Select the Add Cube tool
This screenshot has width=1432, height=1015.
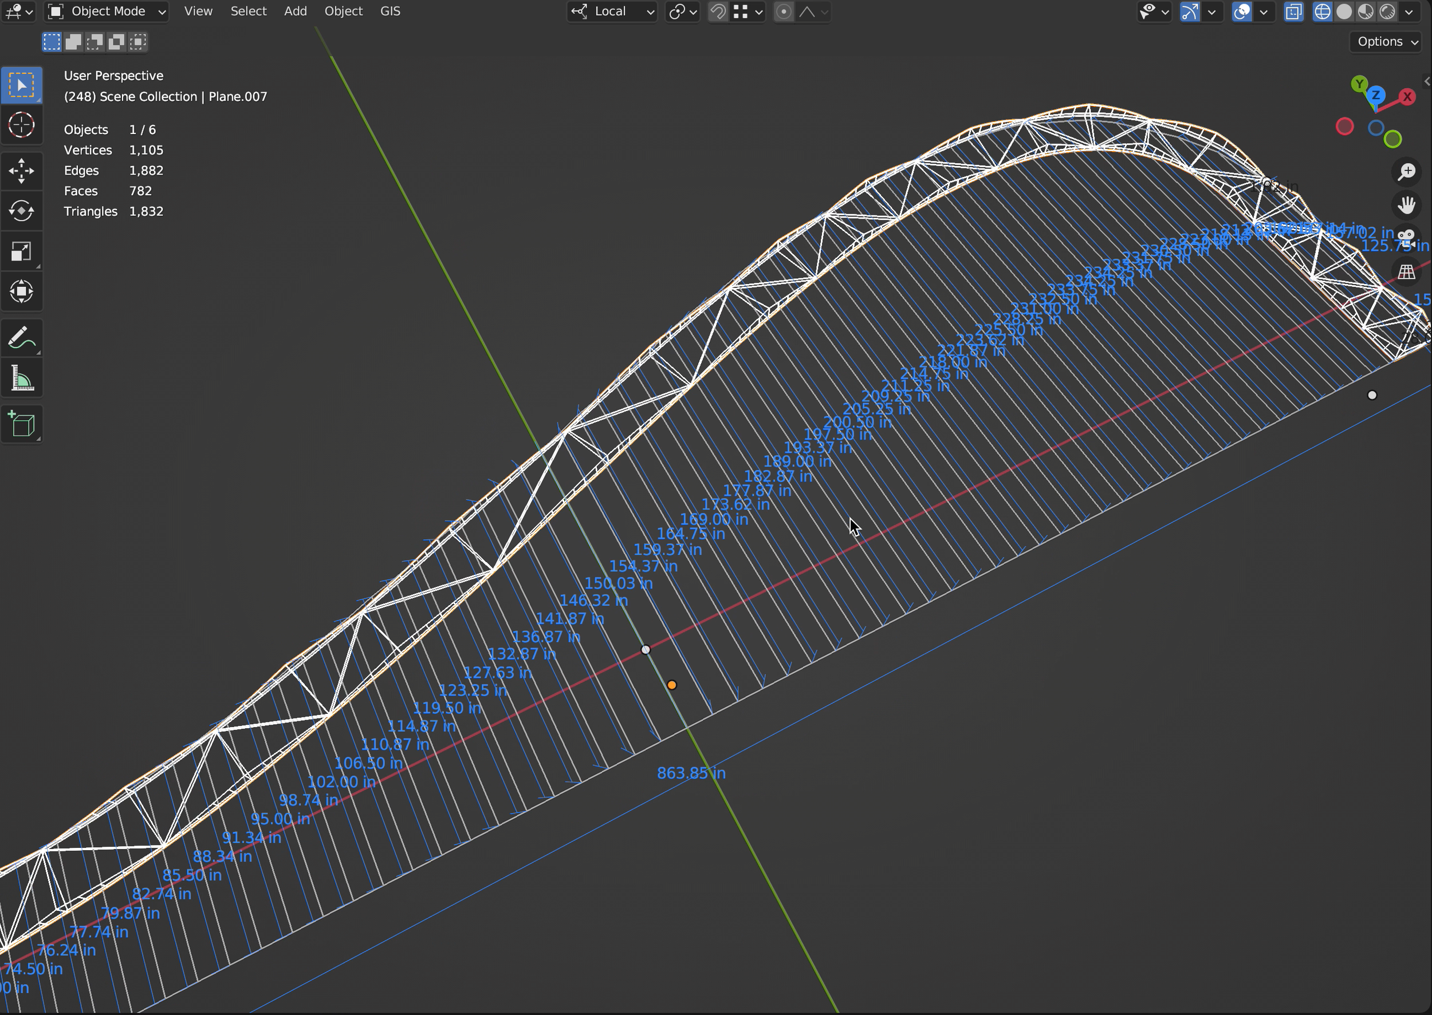click(22, 424)
